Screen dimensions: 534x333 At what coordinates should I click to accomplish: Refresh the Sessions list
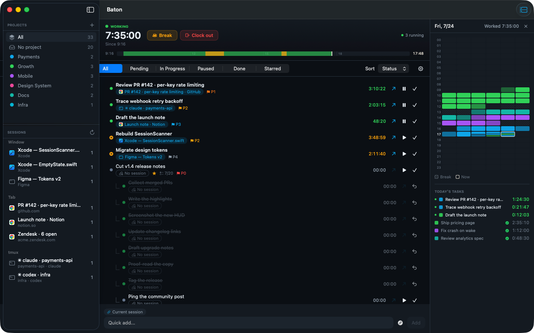[92, 132]
